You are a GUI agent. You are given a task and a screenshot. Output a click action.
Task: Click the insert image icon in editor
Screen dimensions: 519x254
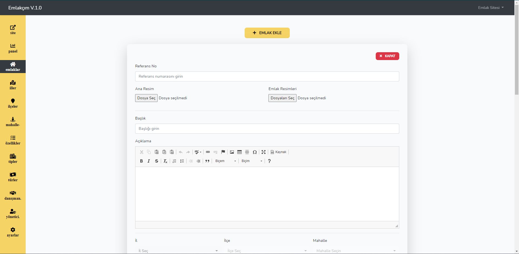pyautogui.click(x=232, y=152)
